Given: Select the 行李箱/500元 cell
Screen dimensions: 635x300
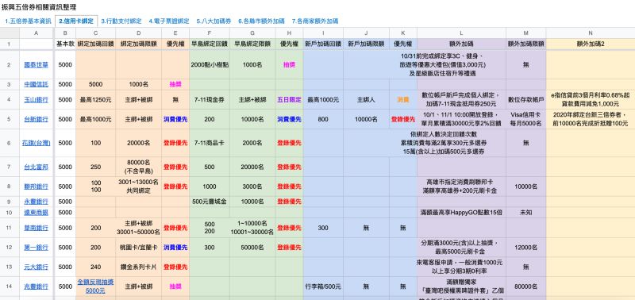Looking at the screenshot, I should coord(323,287).
